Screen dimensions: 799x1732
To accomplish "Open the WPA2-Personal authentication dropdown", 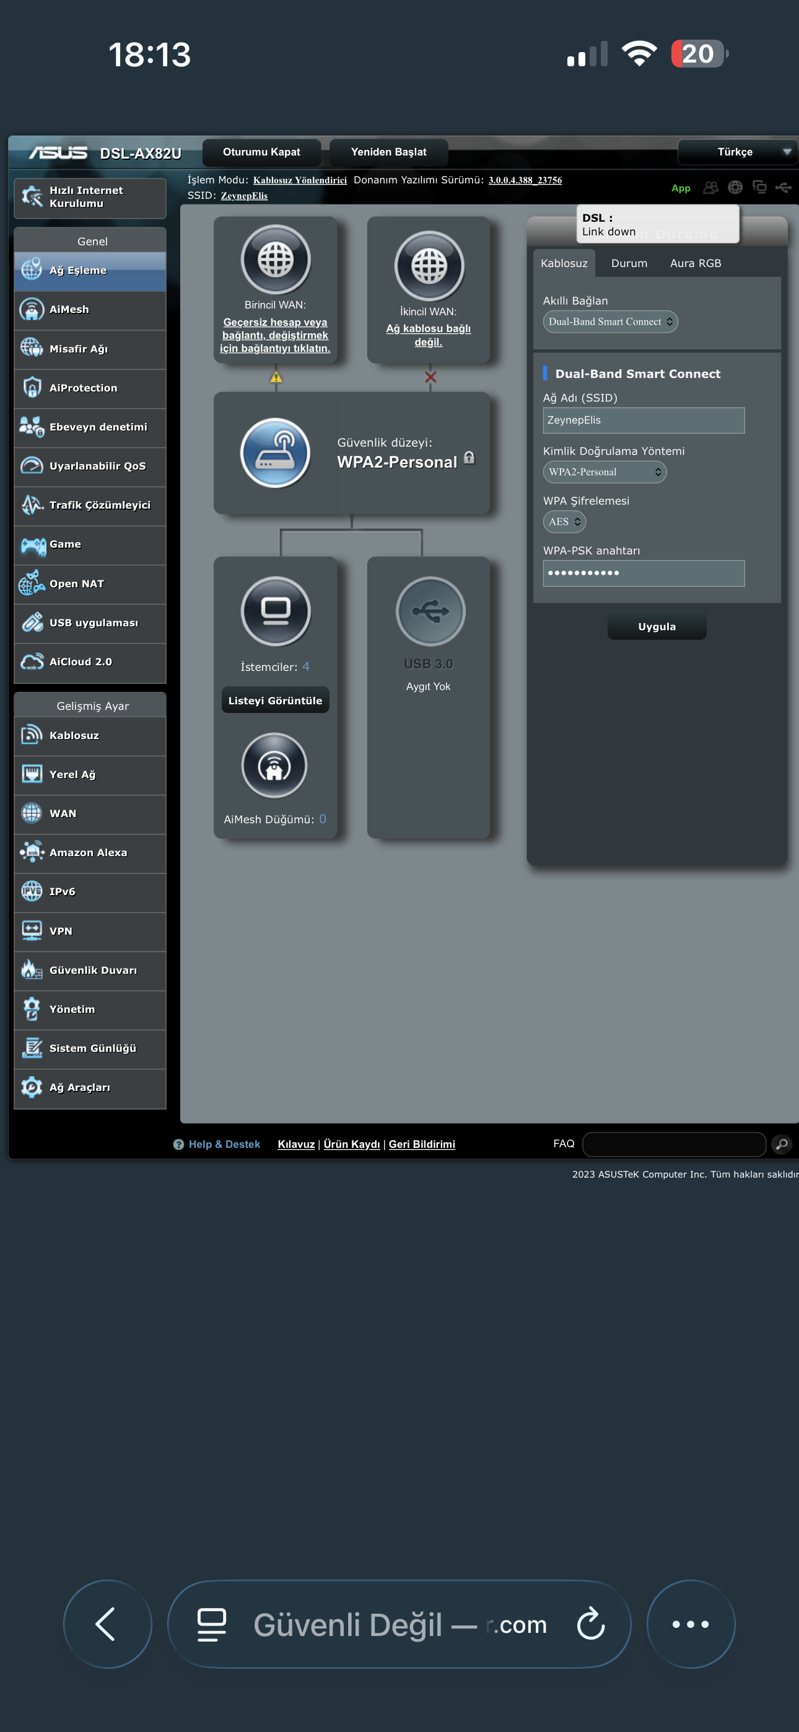I will click(604, 472).
